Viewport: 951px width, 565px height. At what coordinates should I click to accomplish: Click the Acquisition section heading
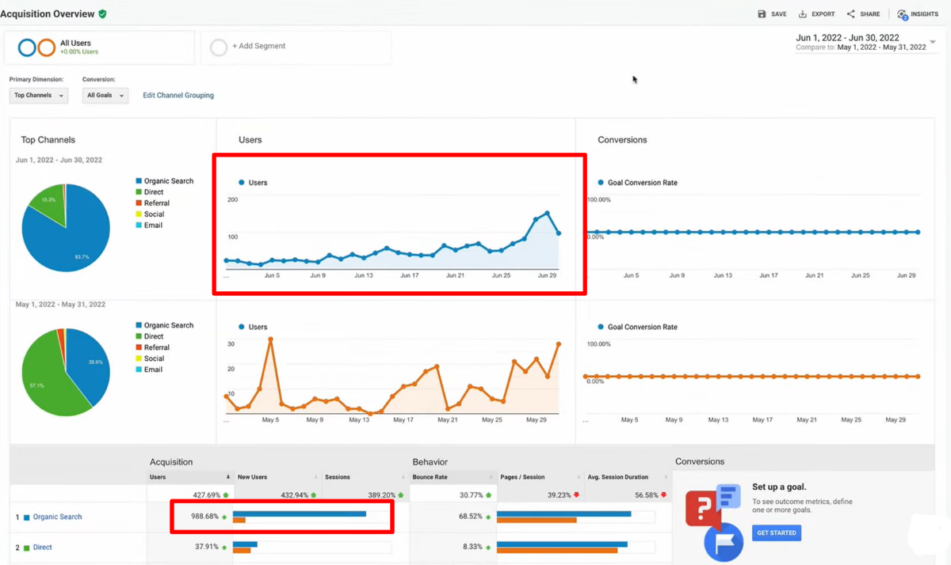pos(171,462)
